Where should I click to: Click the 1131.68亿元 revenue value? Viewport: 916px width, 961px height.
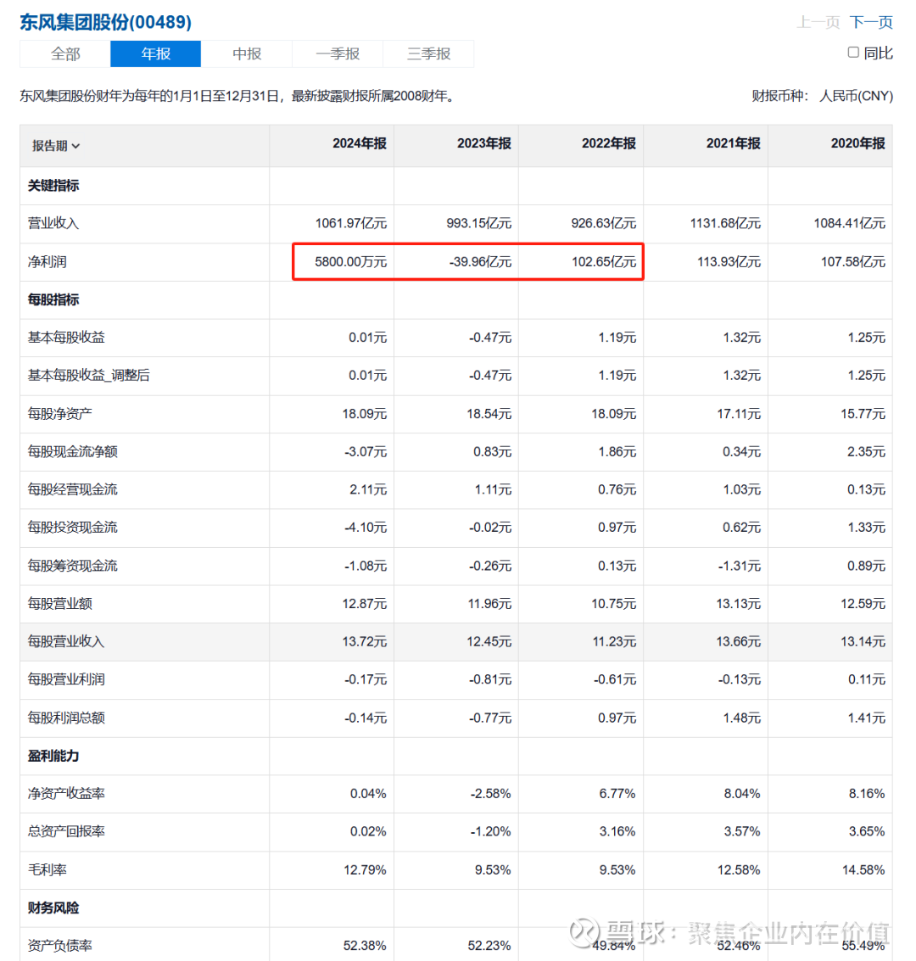[725, 223]
